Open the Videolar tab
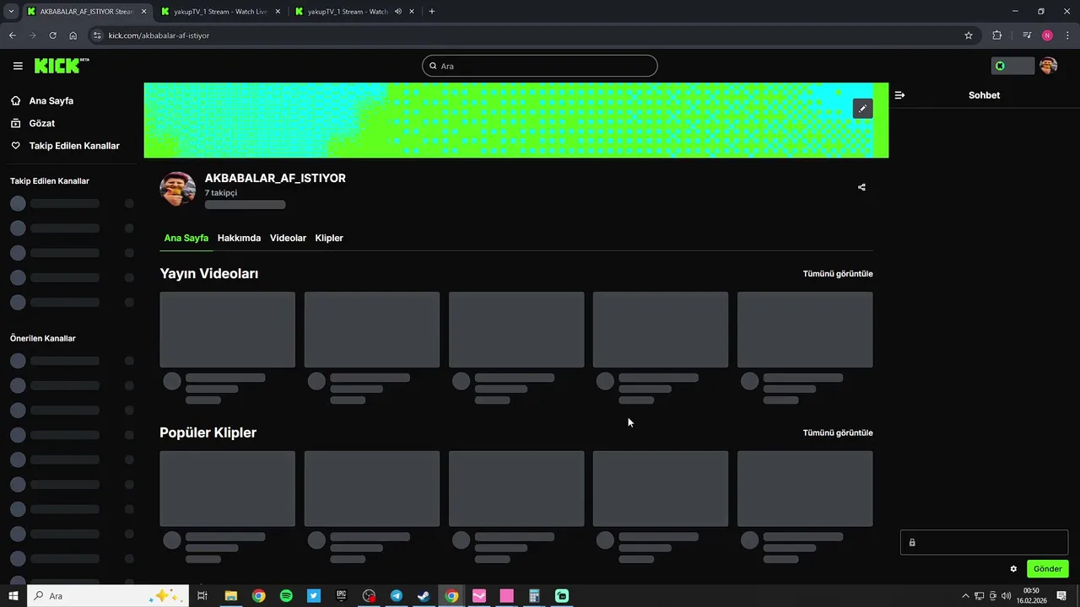Image resolution: width=1080 pixels, height=607 pixels. 288,238
